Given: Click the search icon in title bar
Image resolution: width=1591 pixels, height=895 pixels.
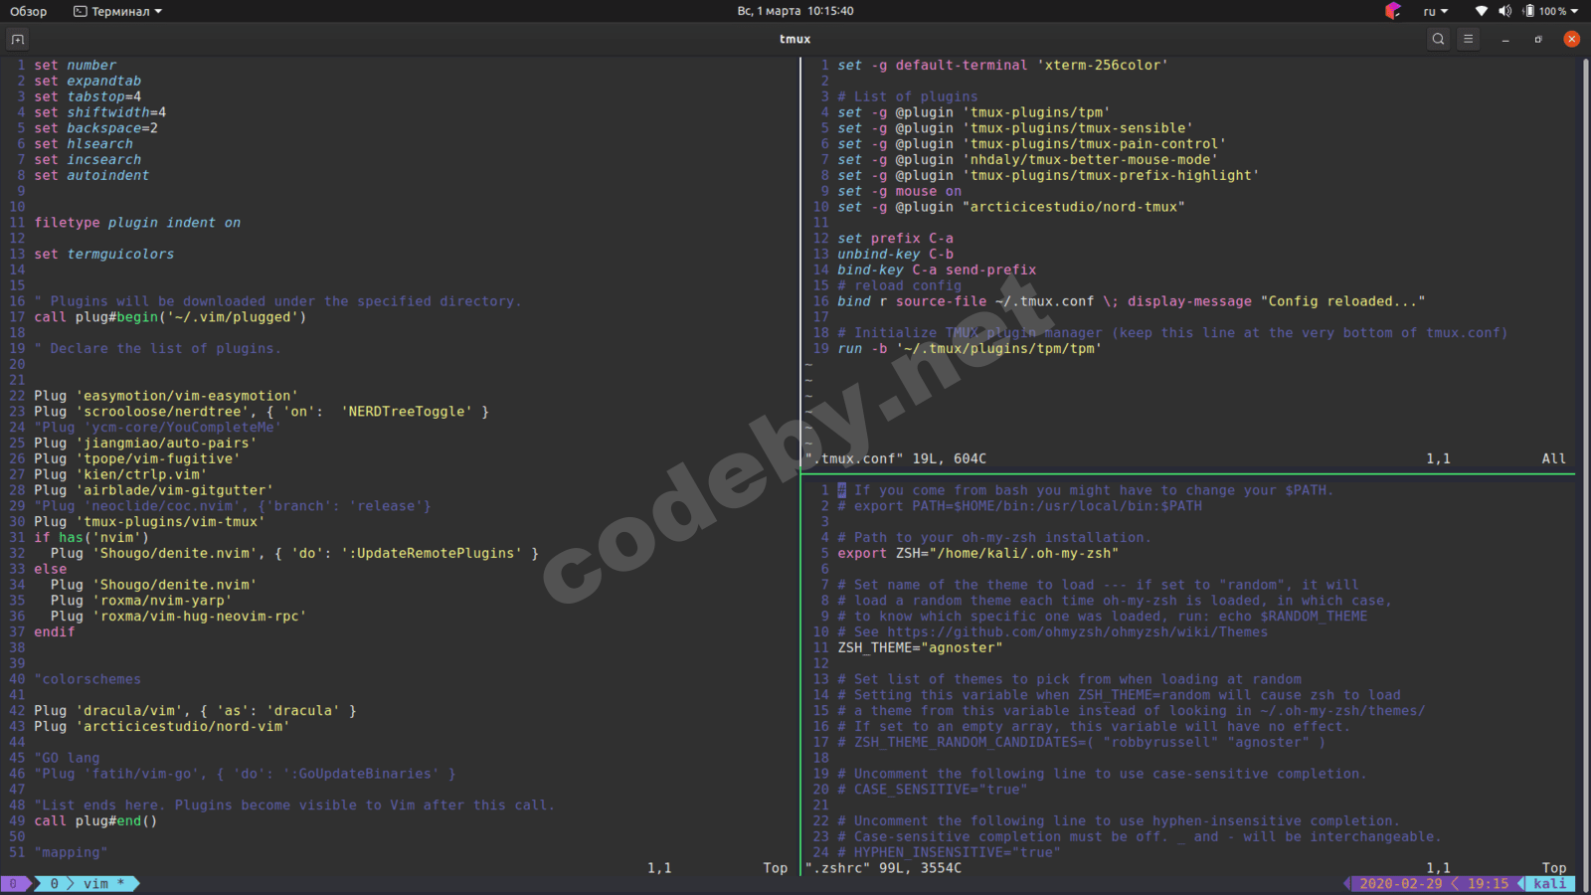Looking at the screenshot, I should pyautogui.click(x=1438, y=39).
